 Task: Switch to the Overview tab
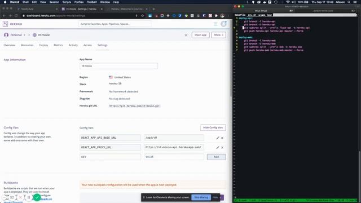[x=9, y=45]
